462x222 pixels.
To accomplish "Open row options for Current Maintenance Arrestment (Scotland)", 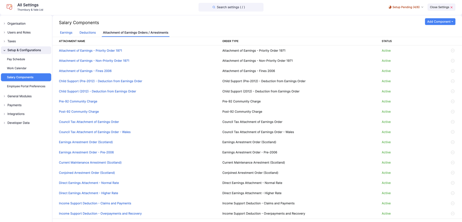I will click(452, 163).
